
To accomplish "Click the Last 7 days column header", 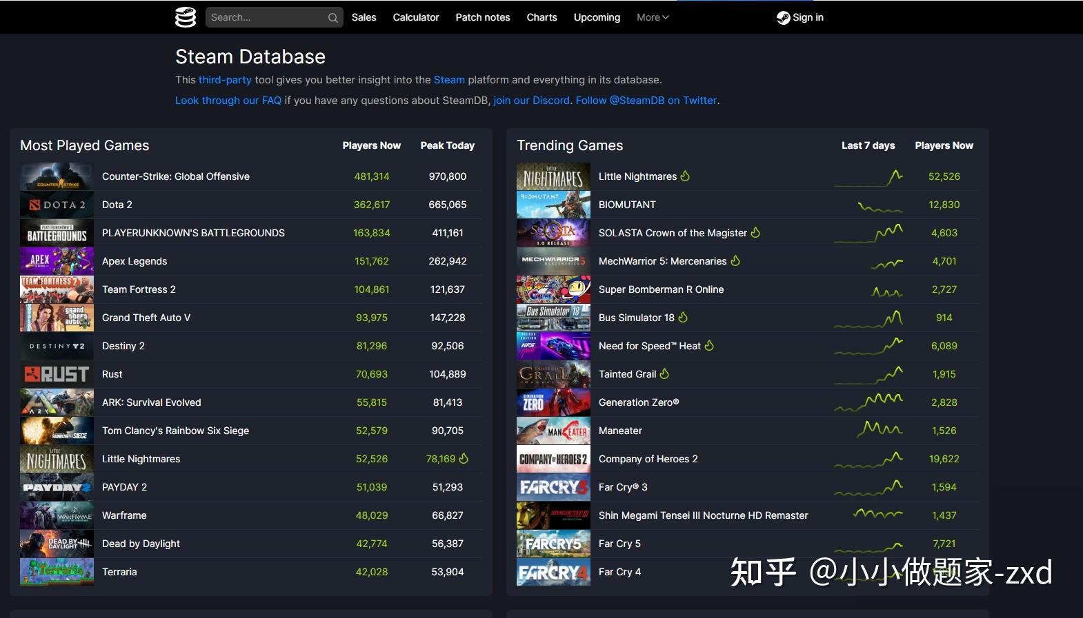I will [x=868, y=145].
